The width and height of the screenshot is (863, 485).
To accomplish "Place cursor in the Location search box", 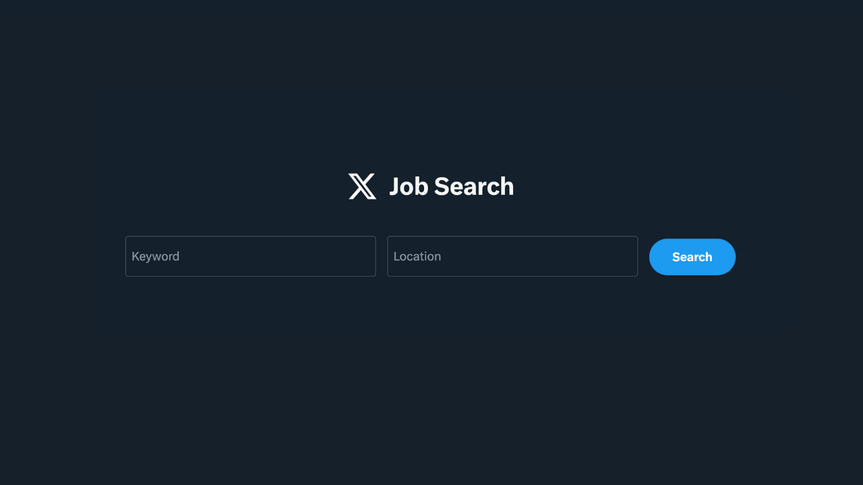I will tap(512, 256).
